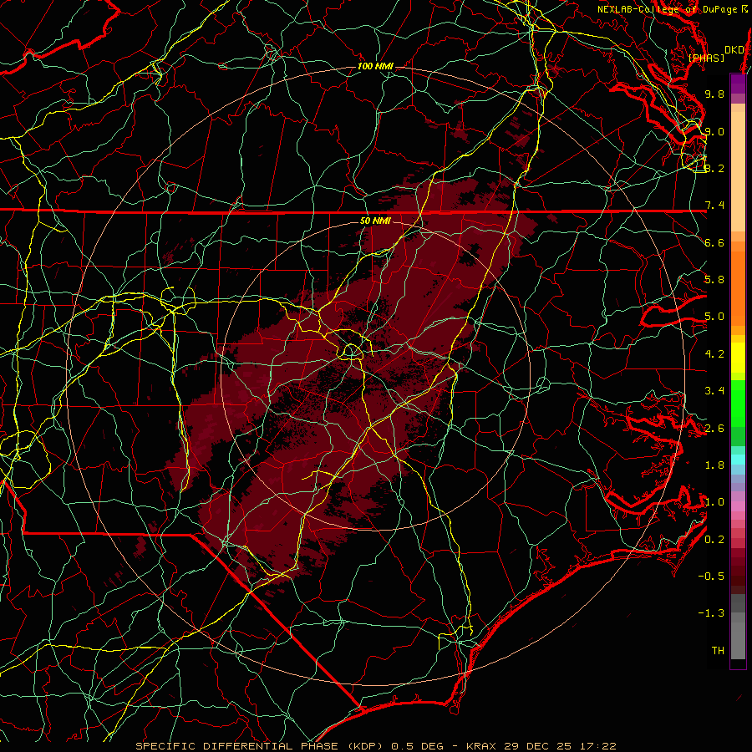The image size is (752, 752).
Task: Click the 29 DEC 25 date in caption
Action: 537,746
